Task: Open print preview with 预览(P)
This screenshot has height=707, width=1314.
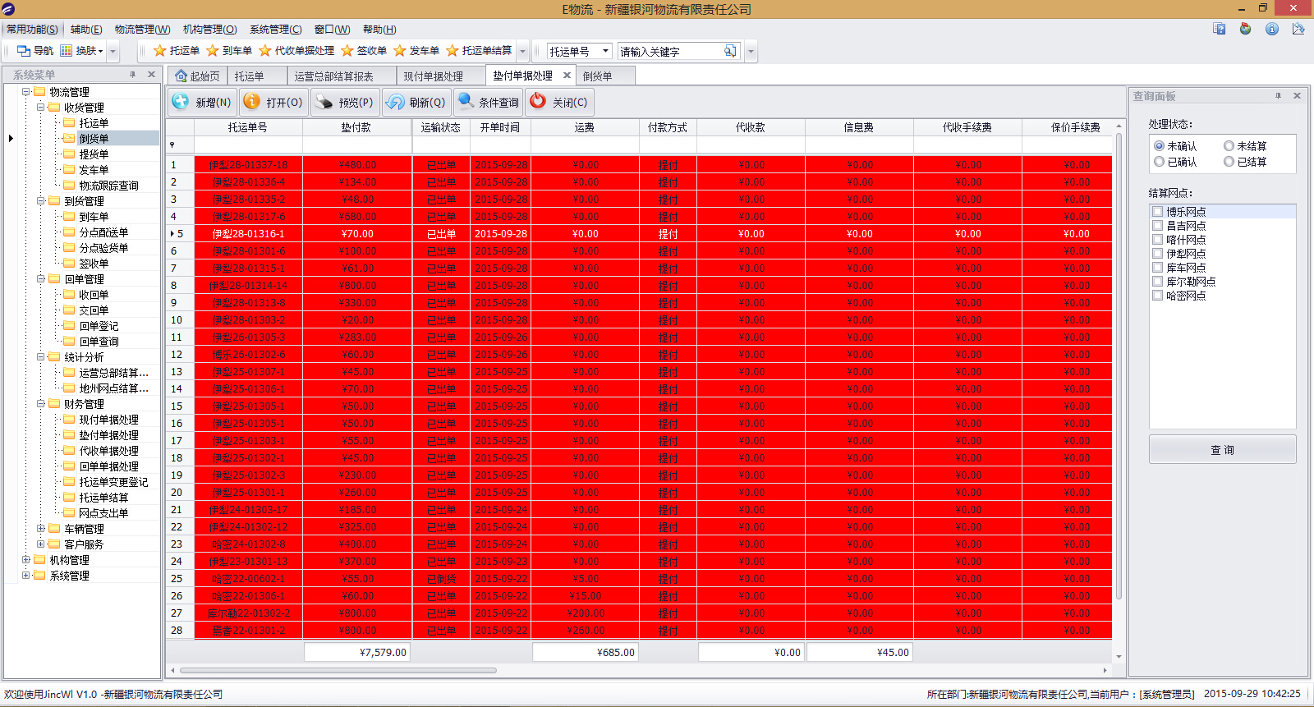Action: click(324, 102)
